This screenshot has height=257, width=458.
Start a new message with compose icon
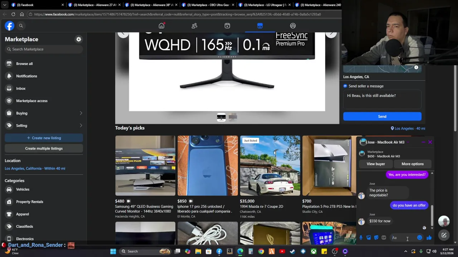(x=444, y=235)
